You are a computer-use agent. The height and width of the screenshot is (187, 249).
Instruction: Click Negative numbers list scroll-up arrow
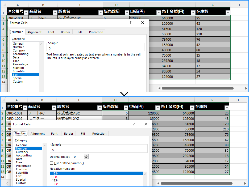[x=145, y=174]
